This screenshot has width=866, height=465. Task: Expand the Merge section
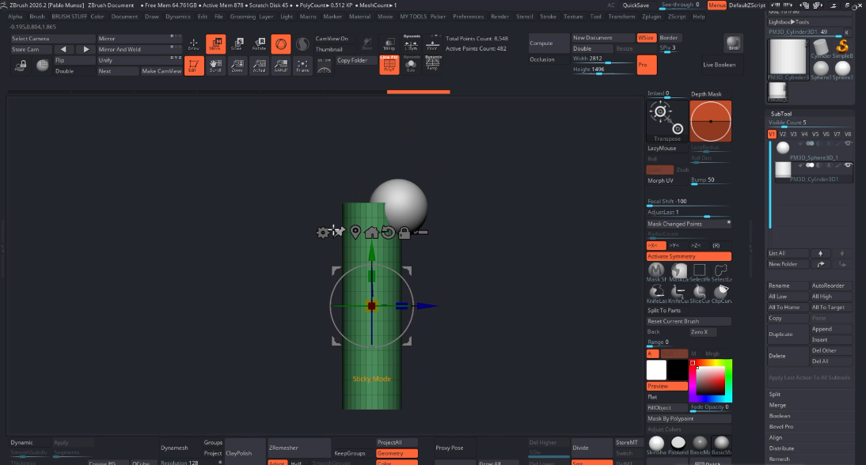coord(777,405)
